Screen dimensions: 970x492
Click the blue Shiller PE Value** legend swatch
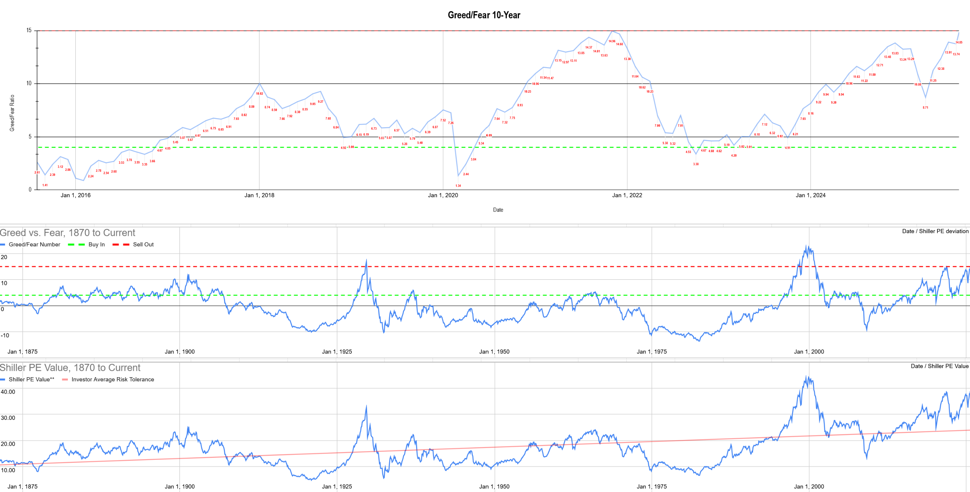(3, 380)
